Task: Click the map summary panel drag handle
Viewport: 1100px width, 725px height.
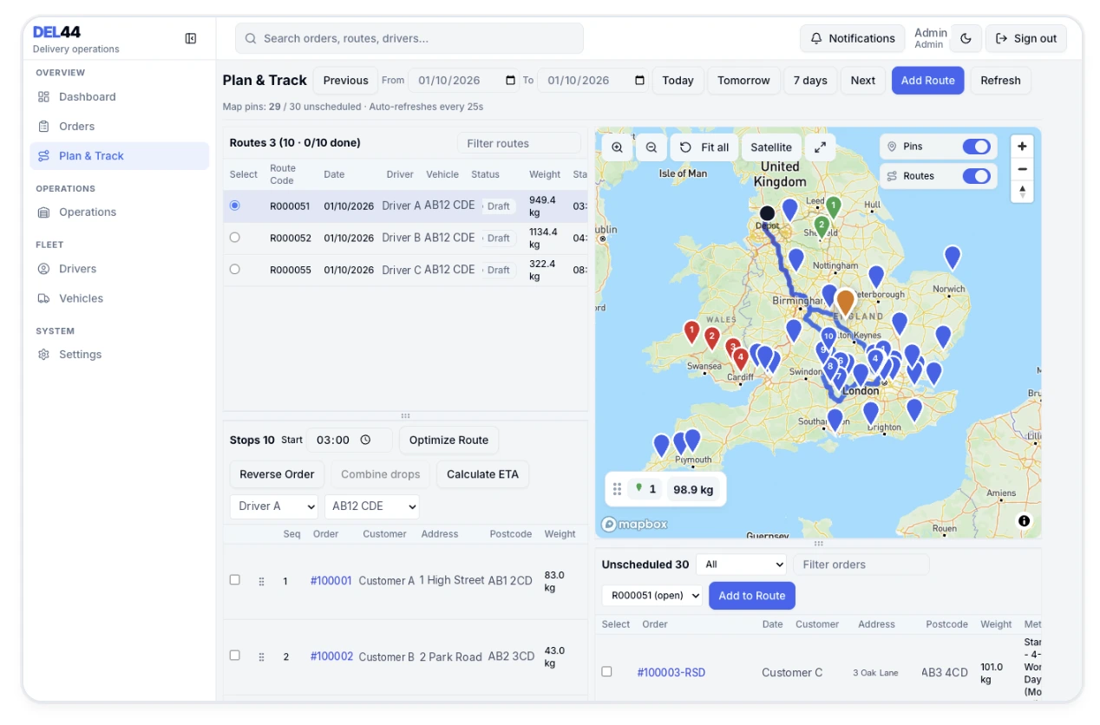Action: tap(617, 489)
